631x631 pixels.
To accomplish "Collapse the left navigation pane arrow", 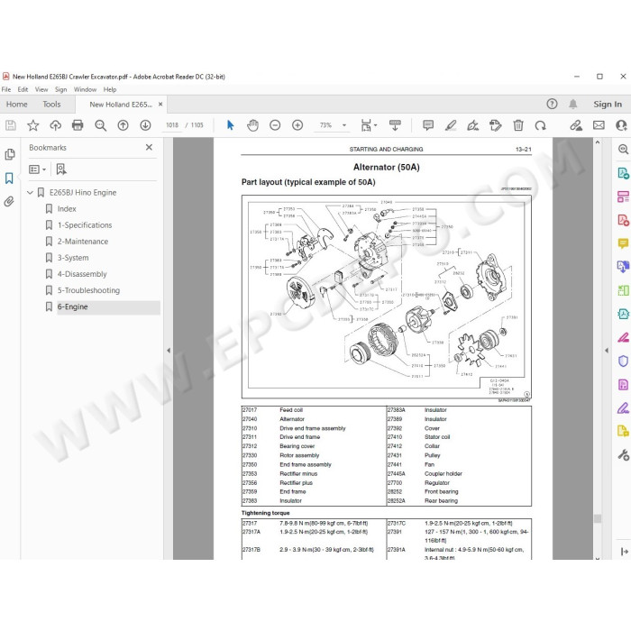I will pos(169,351).
